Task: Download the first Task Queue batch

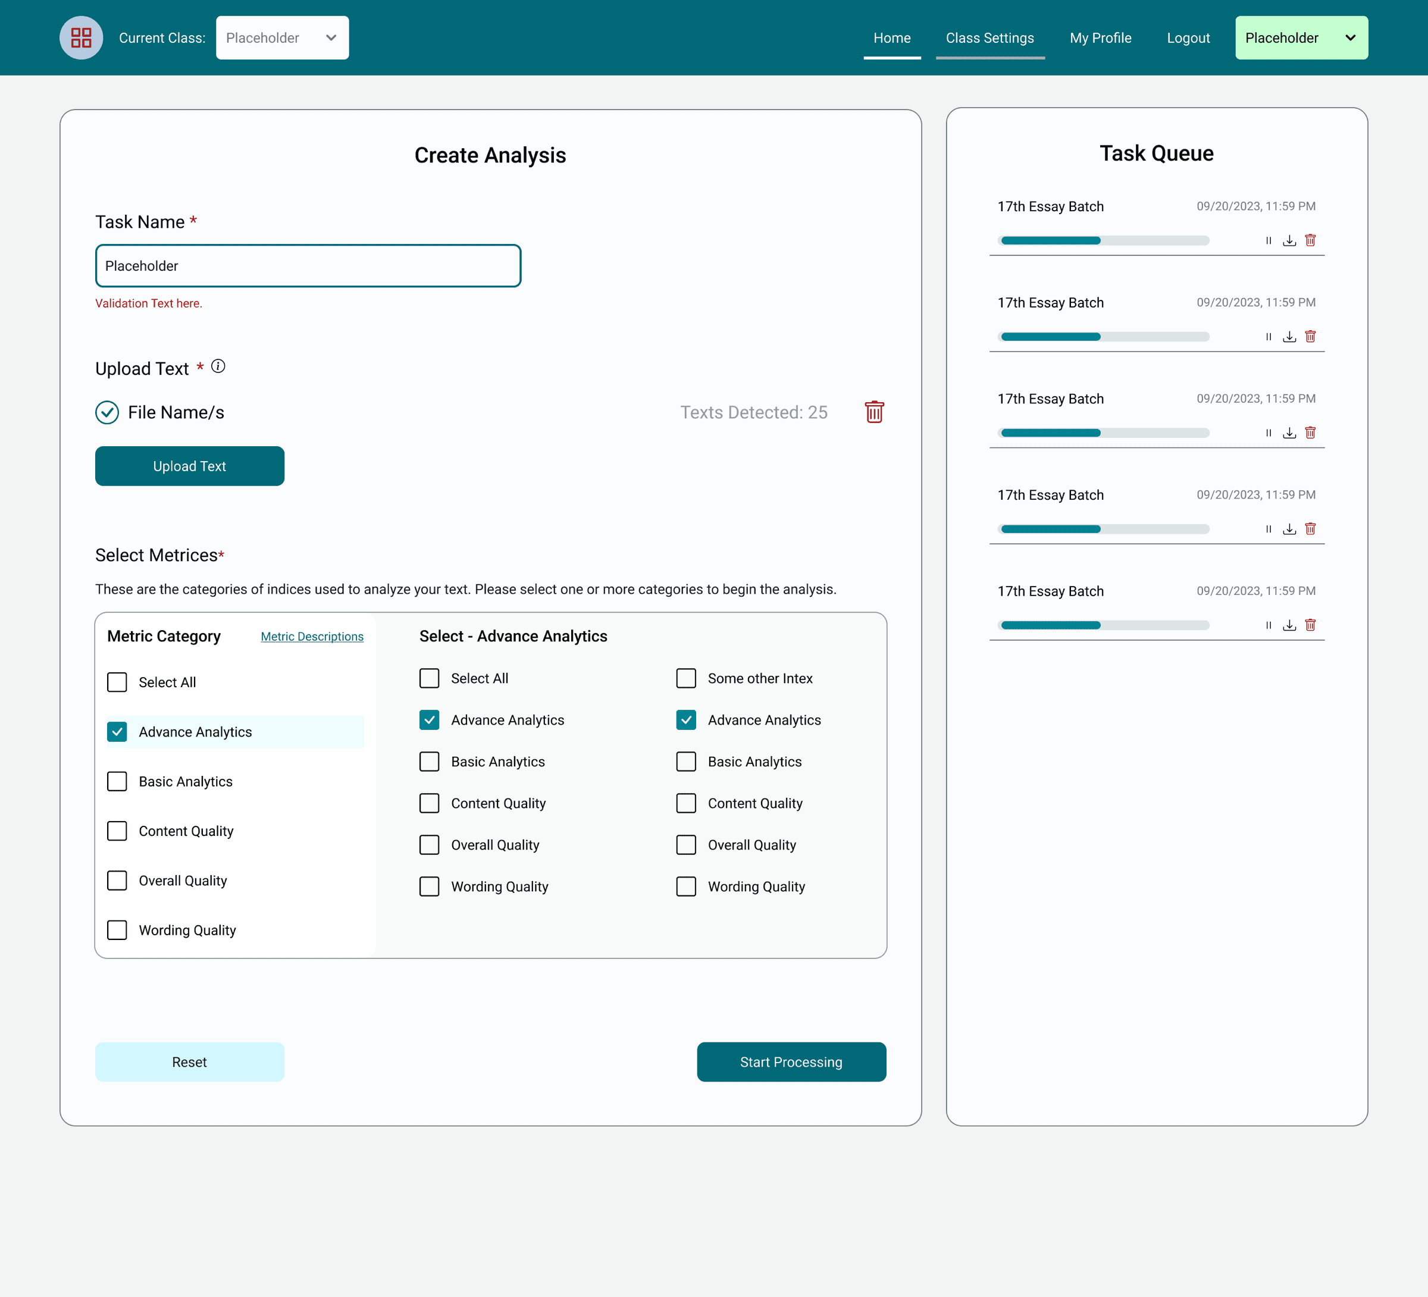Action: point(1289,241)
